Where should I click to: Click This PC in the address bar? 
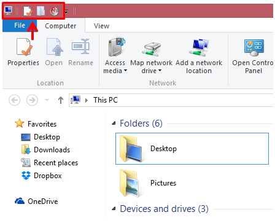(x=106, y=100)
